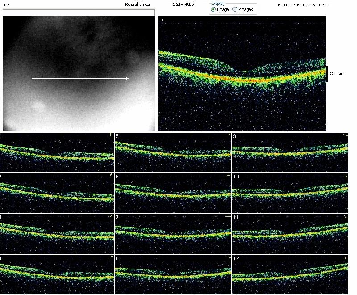Open radial scan thumbnail 1

[57, 152]
